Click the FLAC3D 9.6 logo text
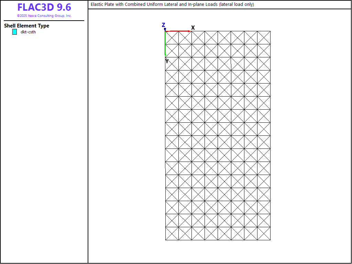352x264 pixels. [44, 7]
